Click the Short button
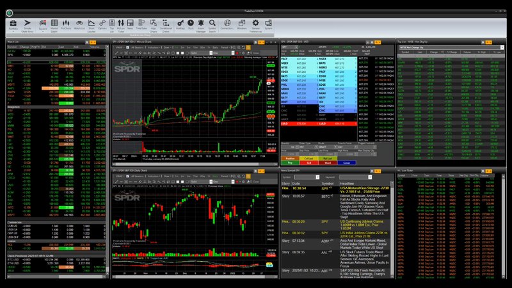Screen dimensions: 512x288 328,163
